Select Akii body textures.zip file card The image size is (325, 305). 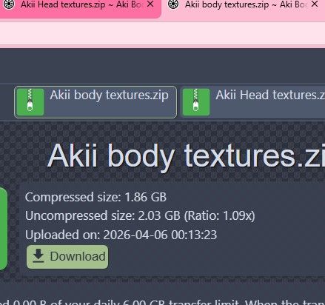click(x=96, y=102)
